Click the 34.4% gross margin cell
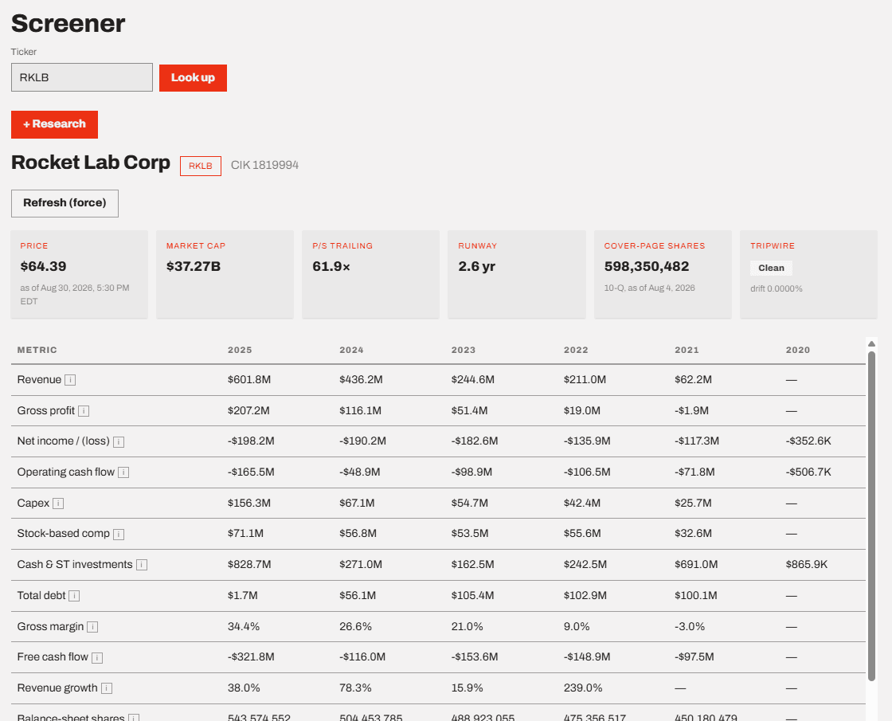 [x=244, y=626]
